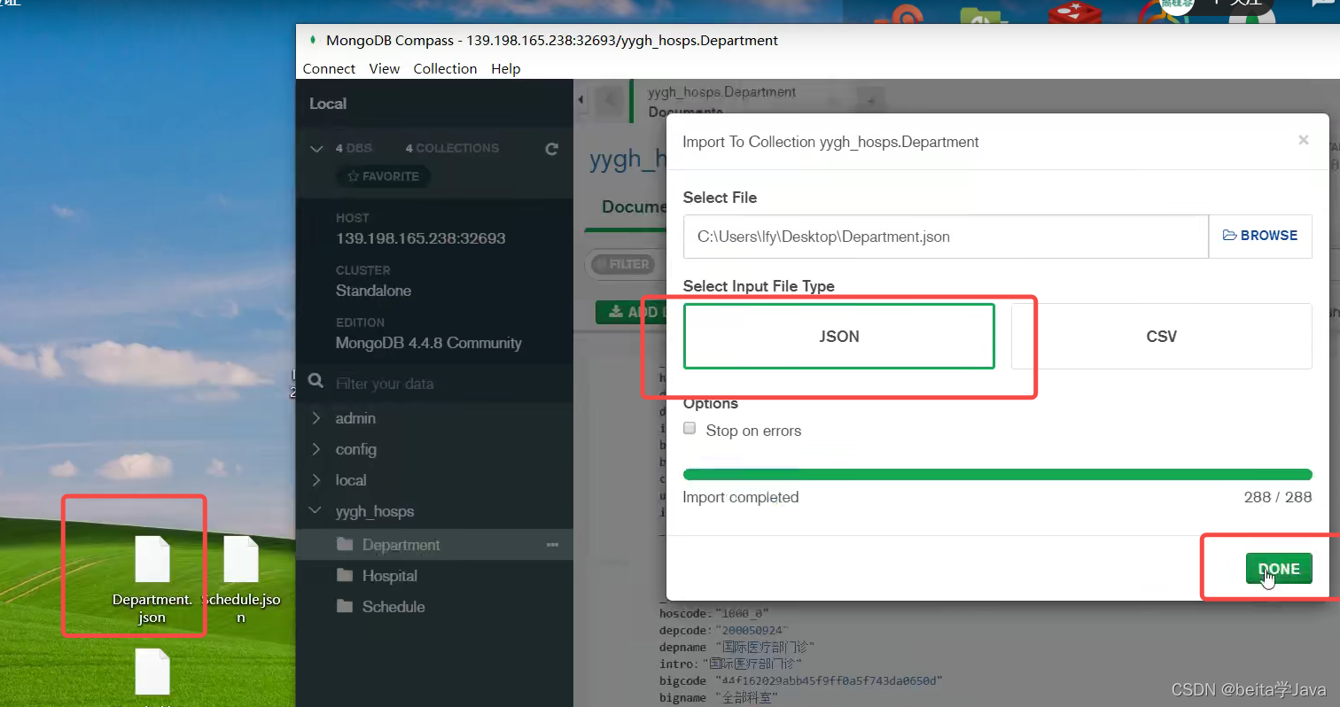The width and height of the screenshot is (1340, 707).
Task: Click the green import progress bar
Action: 997,474
